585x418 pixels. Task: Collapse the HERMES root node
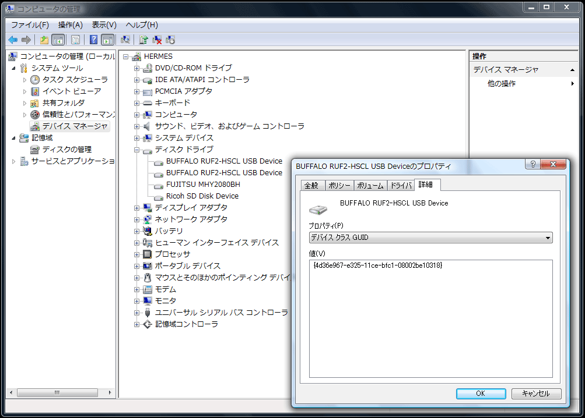point(126,56)
